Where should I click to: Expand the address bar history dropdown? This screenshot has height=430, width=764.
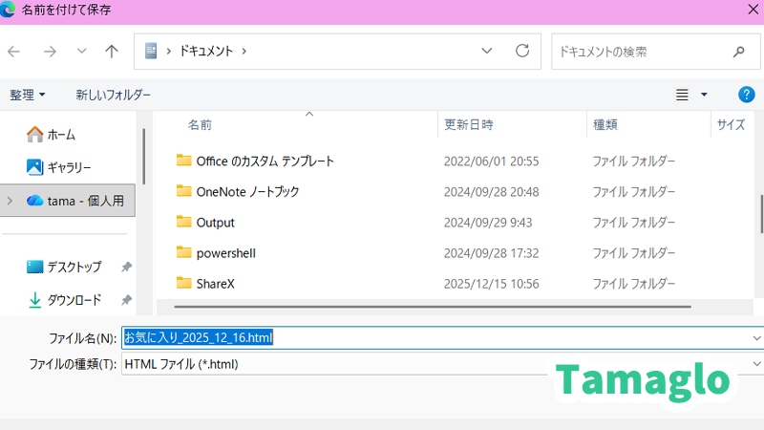pos(487,51)
